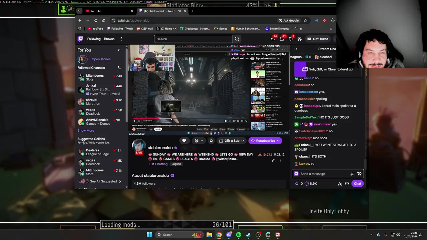Open the stream three-dot options menu
This screenshot has width=427, height=240.
pyautogui.click(x=281, y=161)
